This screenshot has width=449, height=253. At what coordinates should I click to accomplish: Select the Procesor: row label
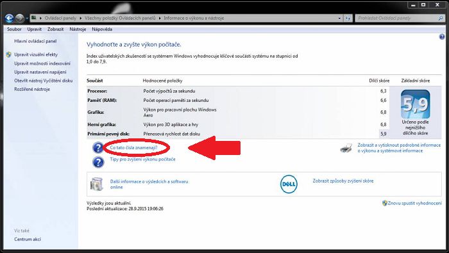pyautogui.click(x=97, y=91)
